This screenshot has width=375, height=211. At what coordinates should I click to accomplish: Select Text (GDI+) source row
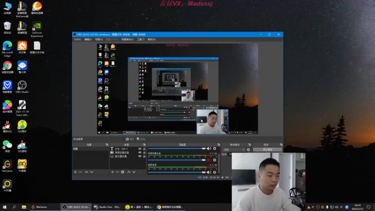coord(127,149)
